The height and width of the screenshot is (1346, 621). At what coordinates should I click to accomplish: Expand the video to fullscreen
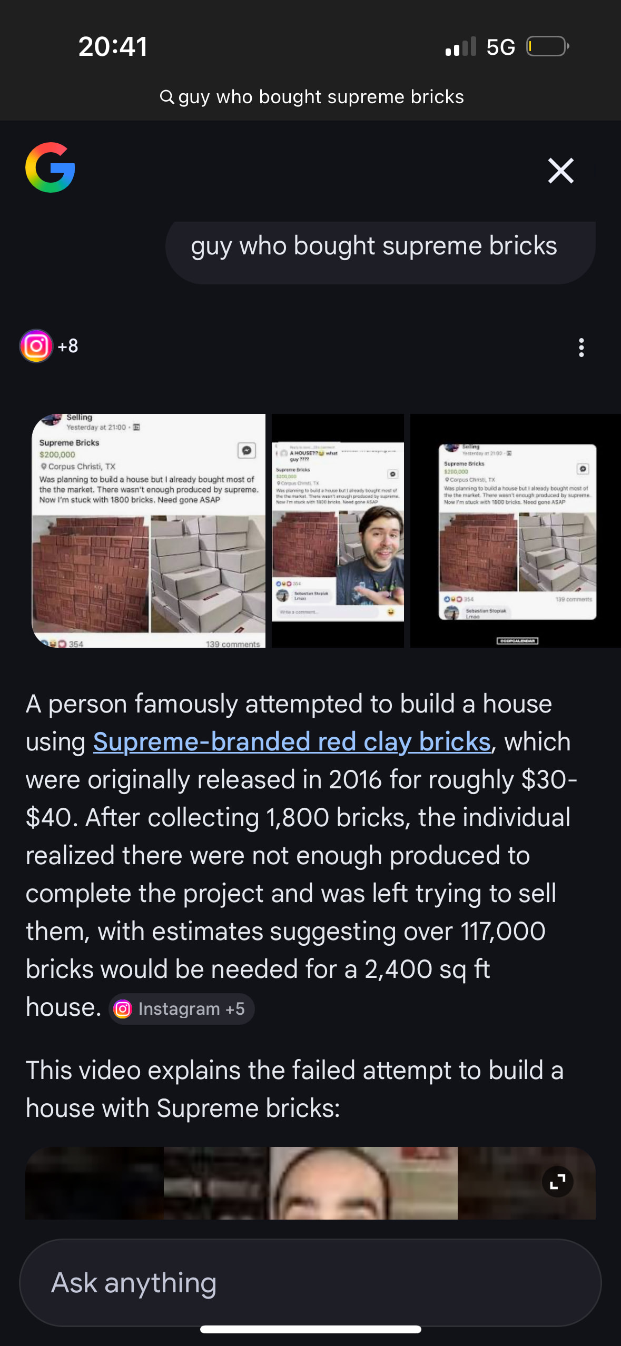pos(557,1182)
